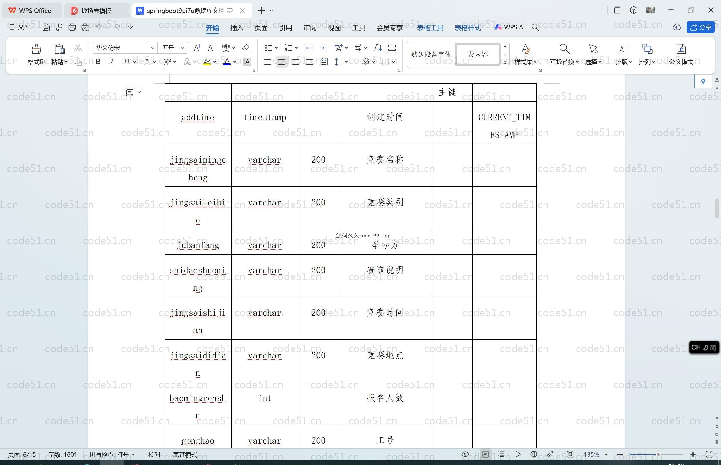Open the Review (审阅) ribbon tab

point(310,27)
